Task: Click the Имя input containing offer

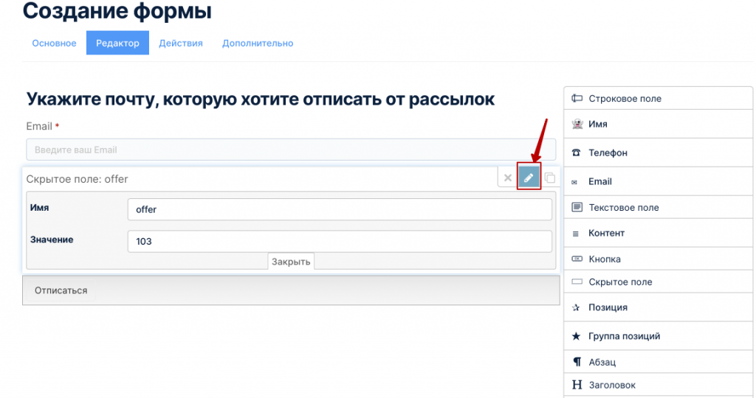Action: pos(340,209)
